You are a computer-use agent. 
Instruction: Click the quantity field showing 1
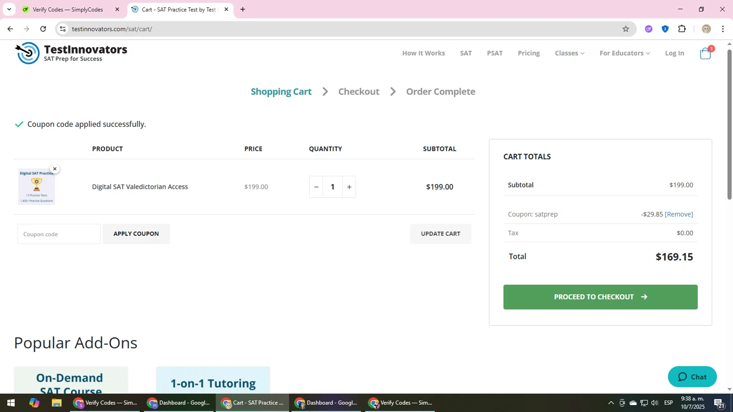(x=333, y=187)
